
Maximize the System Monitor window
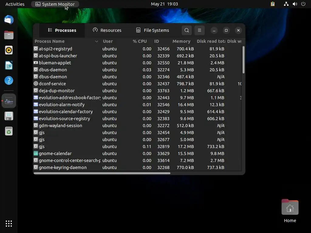point(226,30)
